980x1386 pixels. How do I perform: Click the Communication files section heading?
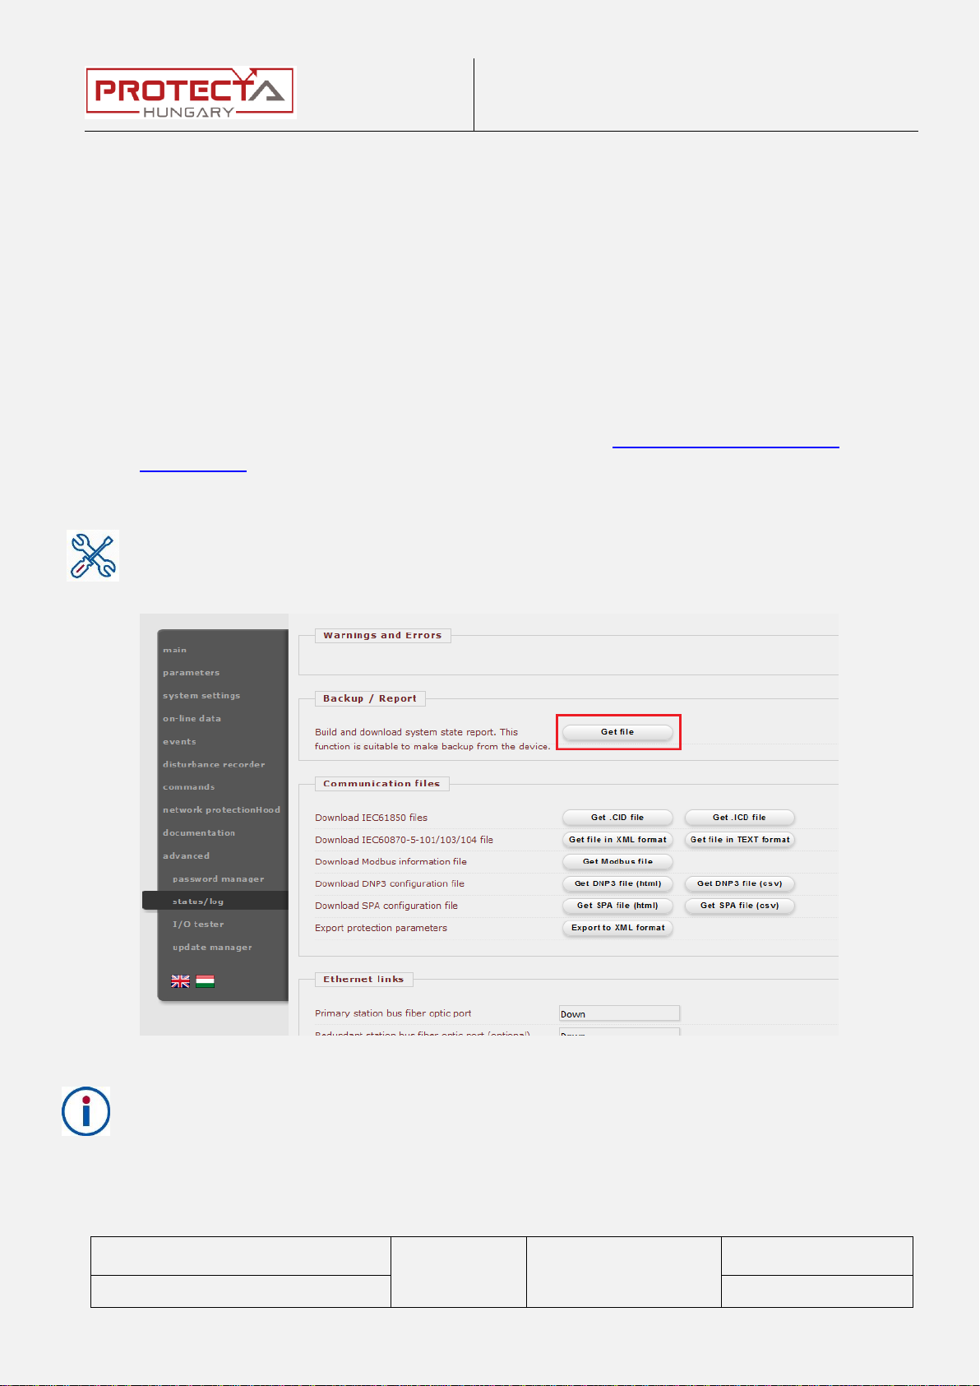[x=381, y=784]
